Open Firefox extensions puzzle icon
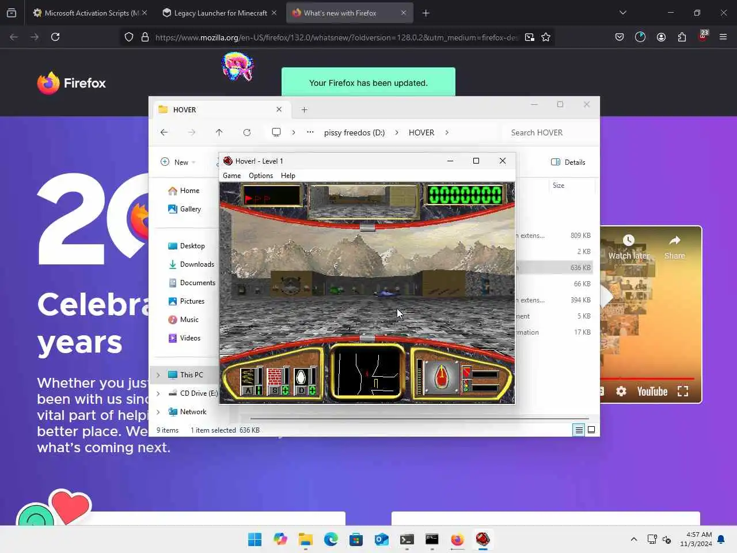This screenshot has width=737, height=553. click(682, 37)
